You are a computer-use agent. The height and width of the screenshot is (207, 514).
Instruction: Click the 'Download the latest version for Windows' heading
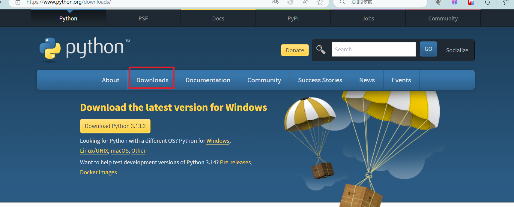tap(173, 108)
